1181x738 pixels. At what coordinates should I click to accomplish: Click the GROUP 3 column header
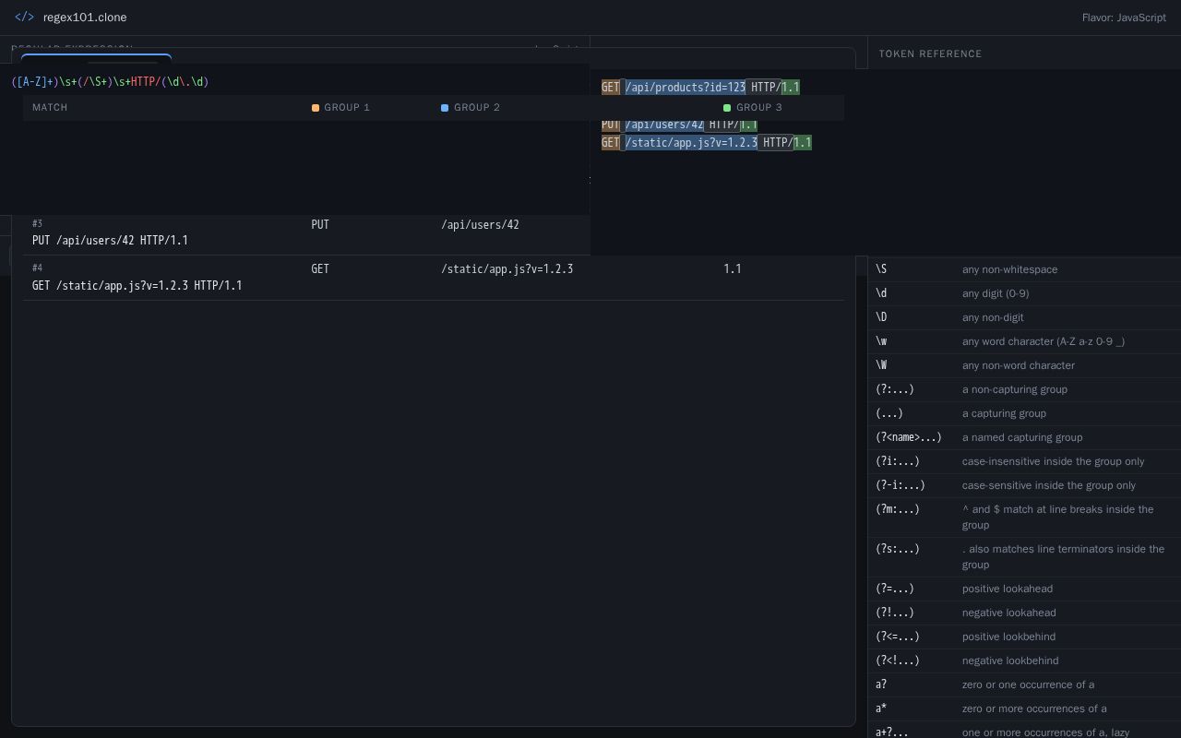(753, 108)
